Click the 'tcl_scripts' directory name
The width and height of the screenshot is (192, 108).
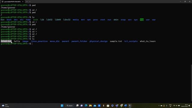coord(131,41)
